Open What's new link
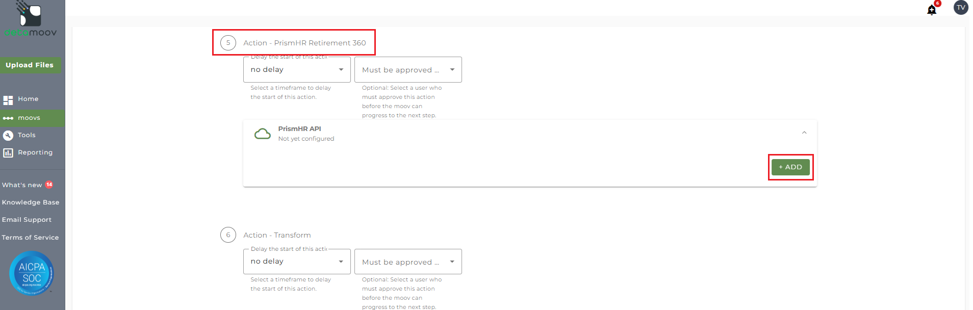Viewport: 973px width, 310px height. point(22,185)
